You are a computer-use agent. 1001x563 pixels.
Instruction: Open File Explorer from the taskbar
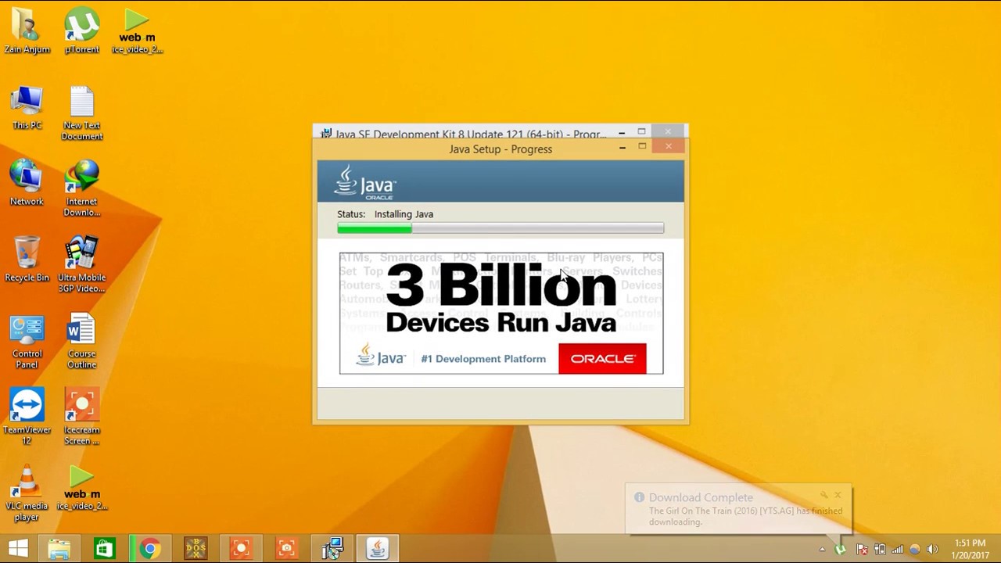[59, 548]
